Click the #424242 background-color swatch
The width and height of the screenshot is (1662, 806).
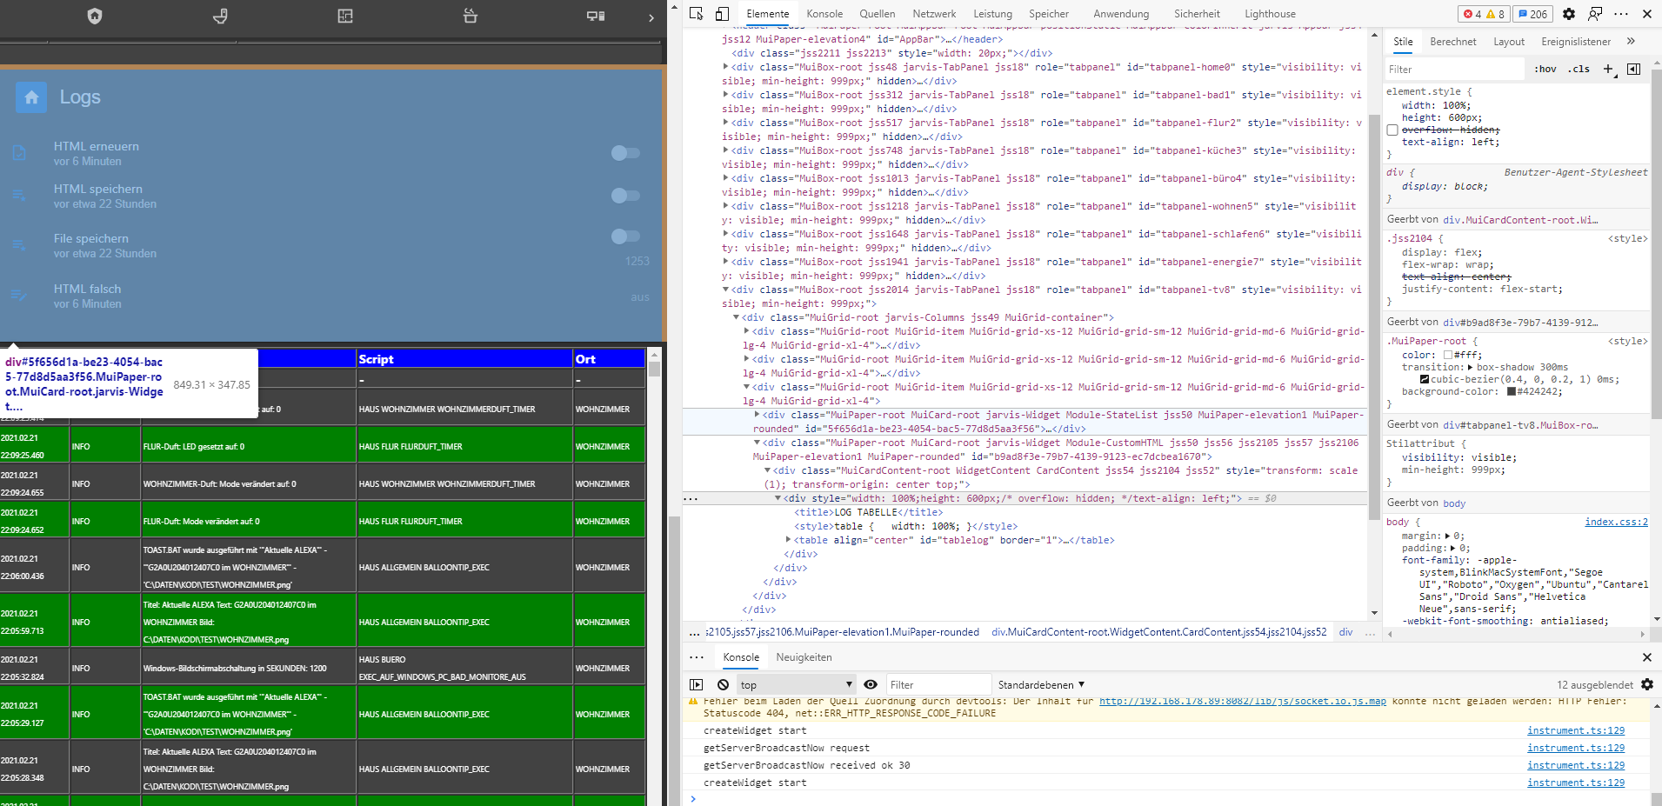[1512, 391]
